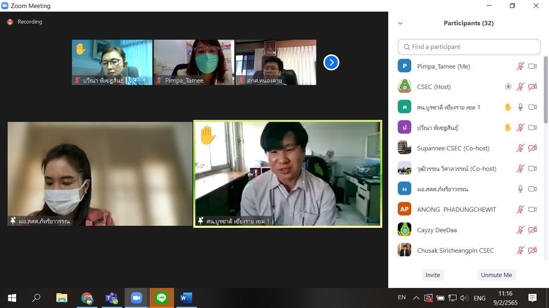Open Zoom app in the taskbar
The height and width of the screenshot is (308, 549).
(137, 298)
